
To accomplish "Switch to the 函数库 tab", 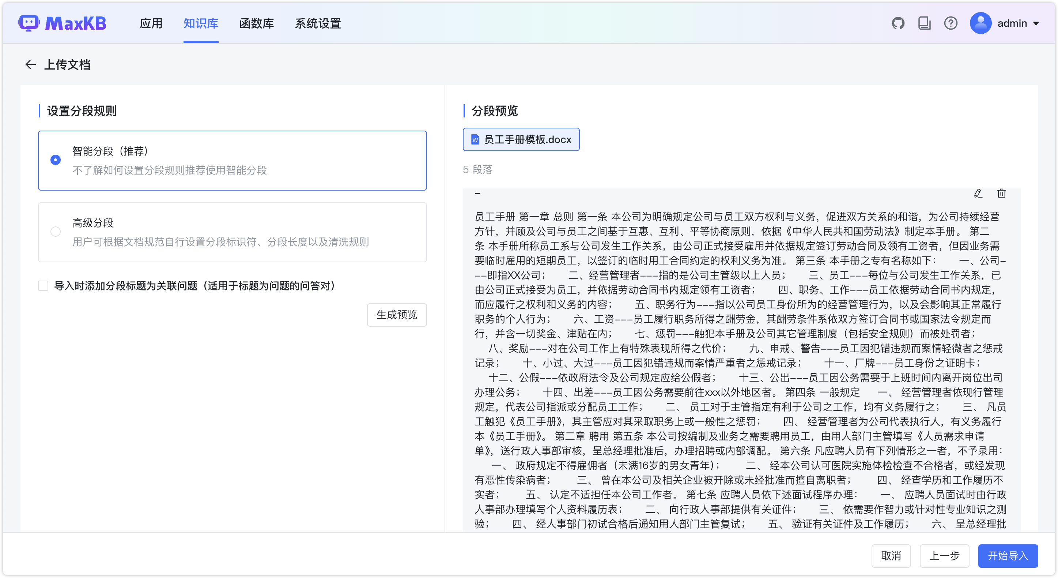I will pos(256,23).
